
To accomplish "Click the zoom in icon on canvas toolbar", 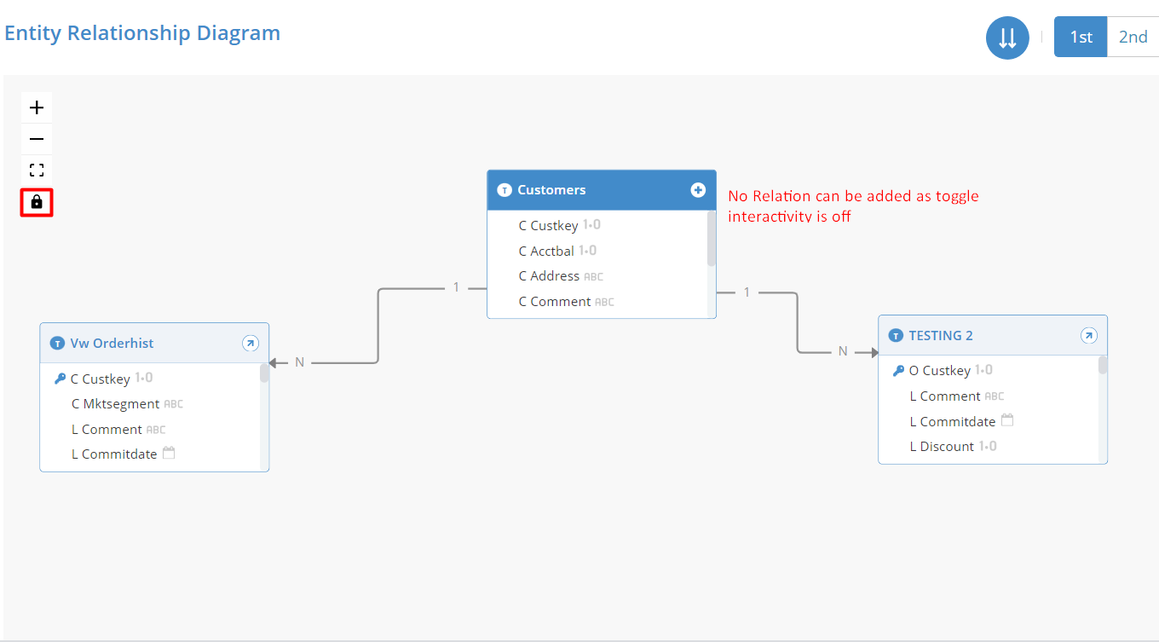I will tap(36, 107).
